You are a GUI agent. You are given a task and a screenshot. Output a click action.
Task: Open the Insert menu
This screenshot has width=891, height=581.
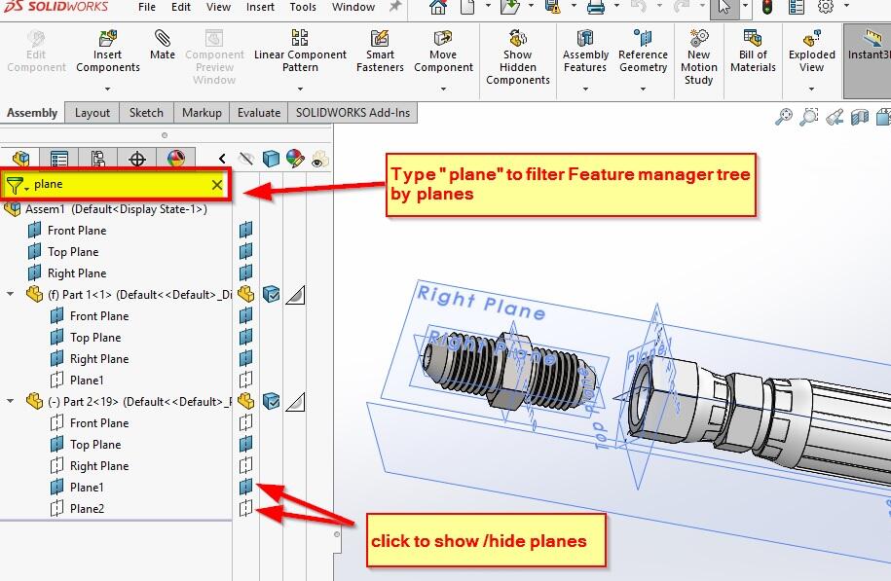click(260, 7)
